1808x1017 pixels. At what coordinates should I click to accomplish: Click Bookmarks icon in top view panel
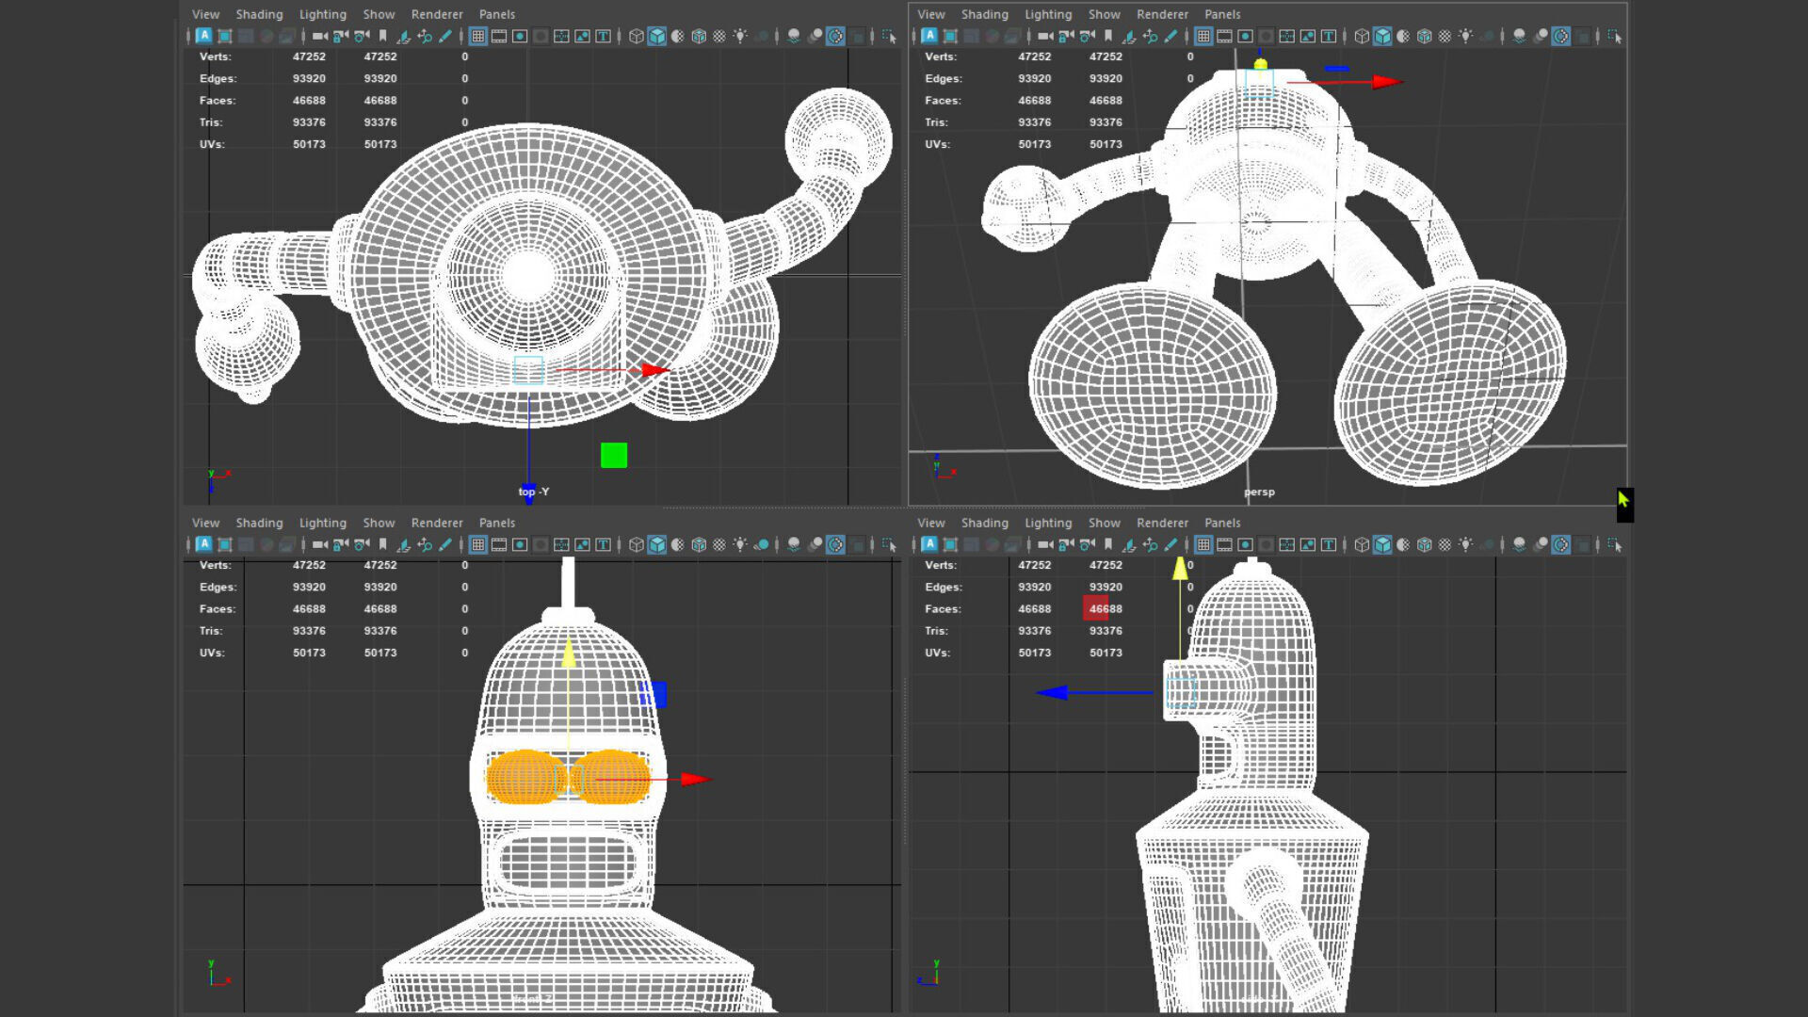click(382, 37)
